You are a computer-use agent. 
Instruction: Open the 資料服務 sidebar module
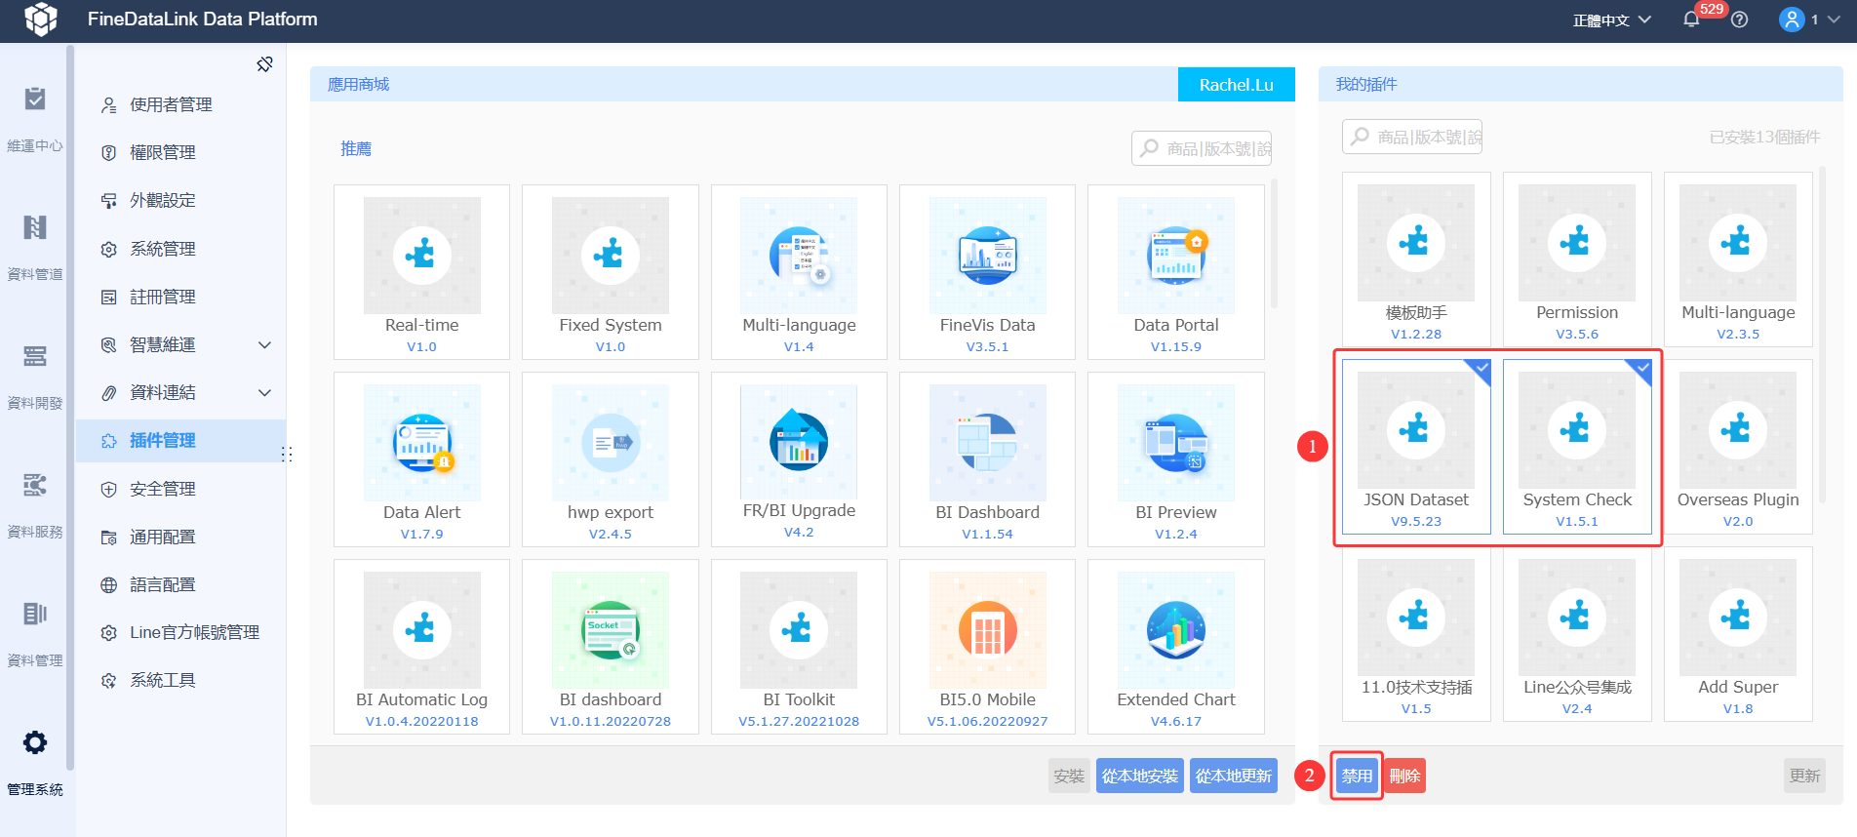pyautogui.click(x=35, y=505)
